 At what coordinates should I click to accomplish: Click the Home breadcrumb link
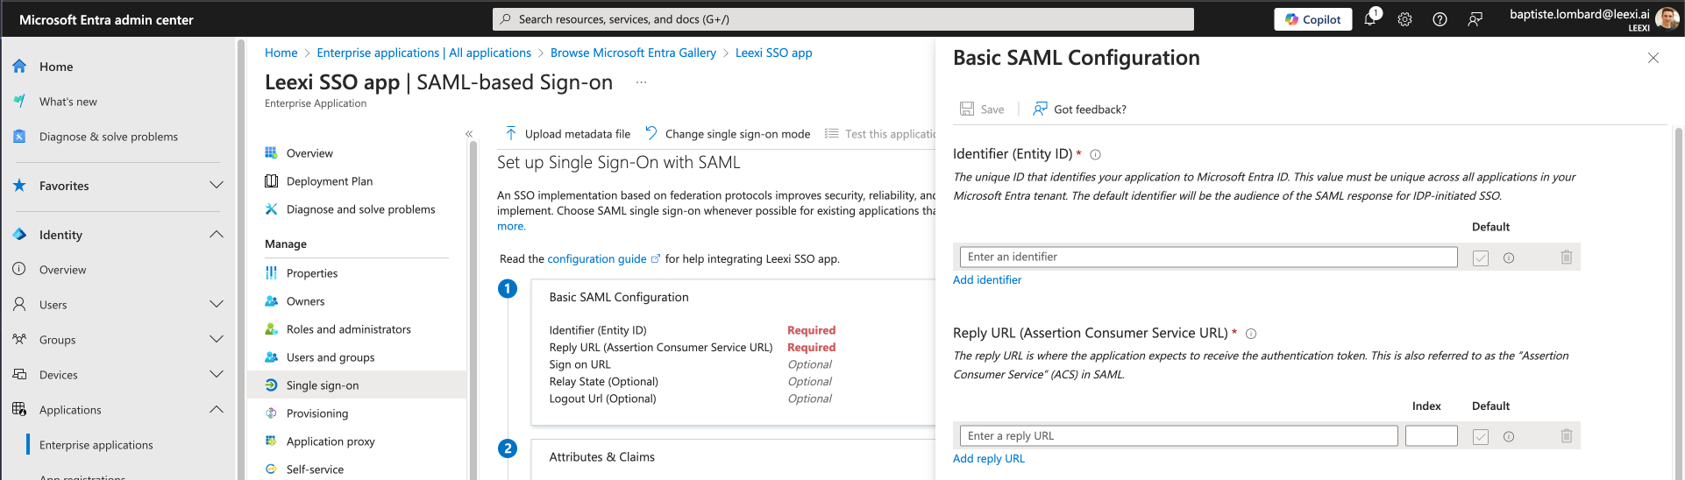pos(281,53)
